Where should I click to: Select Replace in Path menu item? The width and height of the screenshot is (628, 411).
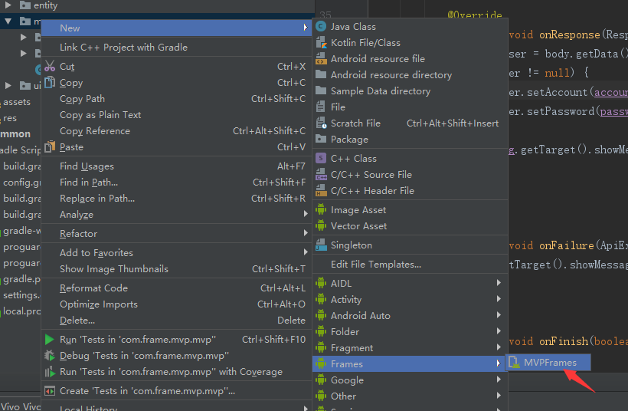point(176,199)
